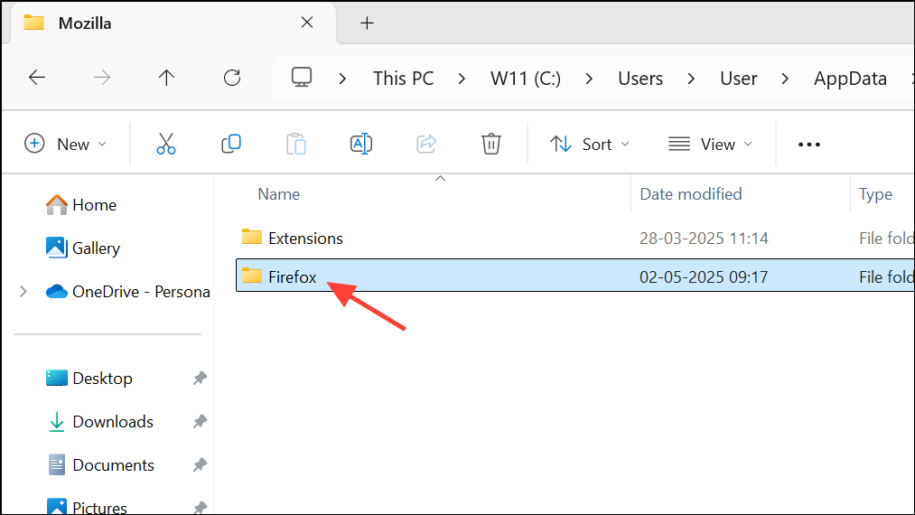Screen dimensions: 915x515
Task: Open OneDrive - Personal in the navigation pane
Action: pyautogui.click(x=141, y=291)
